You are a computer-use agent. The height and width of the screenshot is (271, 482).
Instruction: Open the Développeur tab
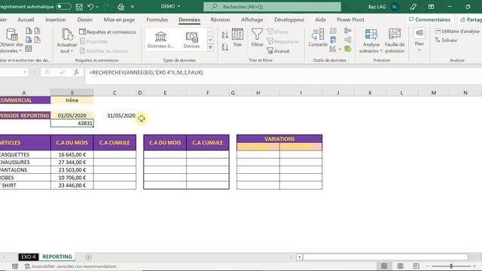tap(289, 20)
